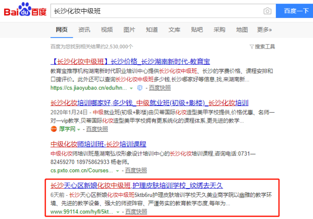Click the www.99114.com/hyfl URL
The image size is (313, 219).
pyautogui.click(x=82, y=212)
